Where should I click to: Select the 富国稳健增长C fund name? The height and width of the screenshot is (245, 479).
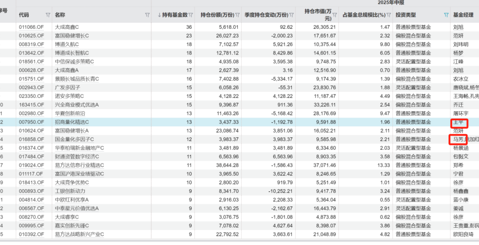tap(72, 35)
